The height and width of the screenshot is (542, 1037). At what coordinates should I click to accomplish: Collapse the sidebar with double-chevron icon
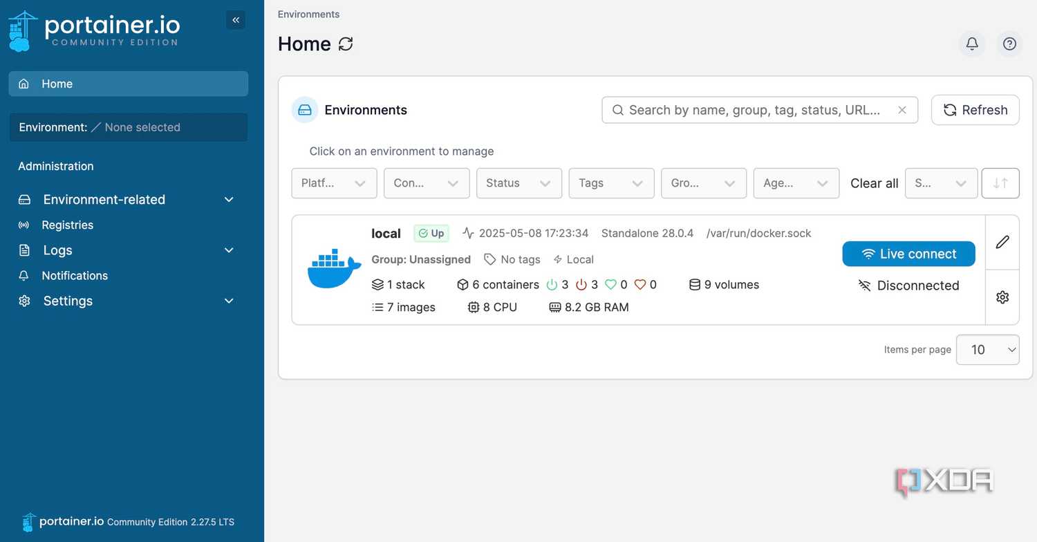point(236,20)
